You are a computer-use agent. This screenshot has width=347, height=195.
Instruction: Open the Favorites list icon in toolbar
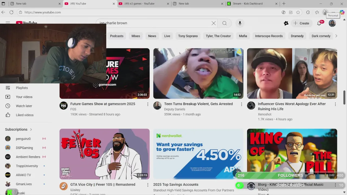click(x=317, y=12)
